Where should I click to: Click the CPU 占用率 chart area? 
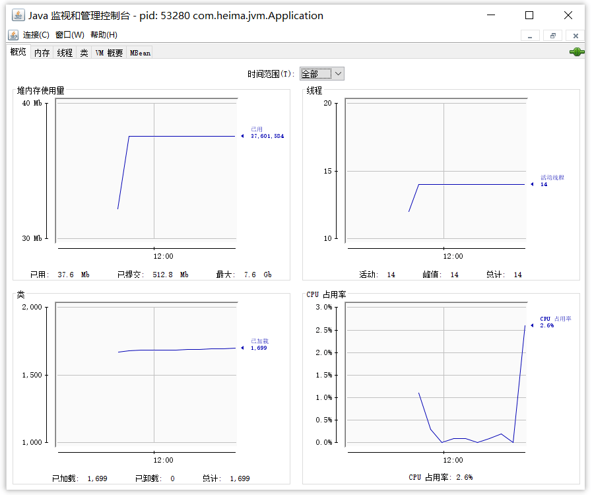[436, 375]
